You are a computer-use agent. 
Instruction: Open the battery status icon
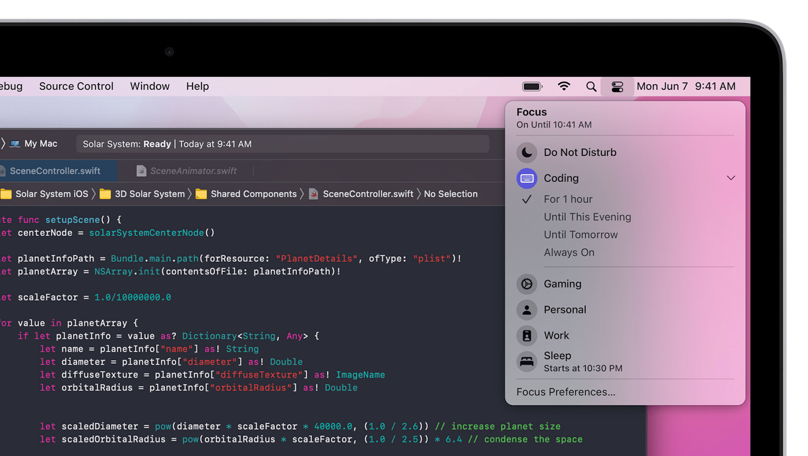click(x=532, y=87)
